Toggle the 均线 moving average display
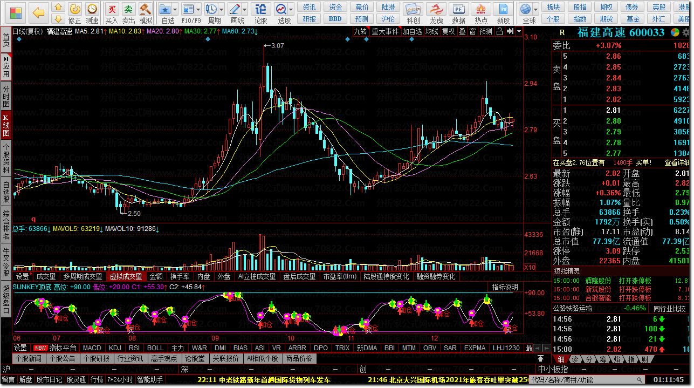 (x=431, y=31)
